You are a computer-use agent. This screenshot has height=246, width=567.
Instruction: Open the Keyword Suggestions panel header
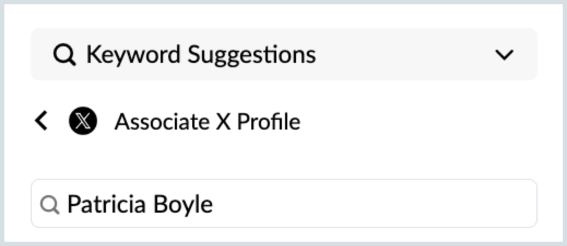pos(284,54)
